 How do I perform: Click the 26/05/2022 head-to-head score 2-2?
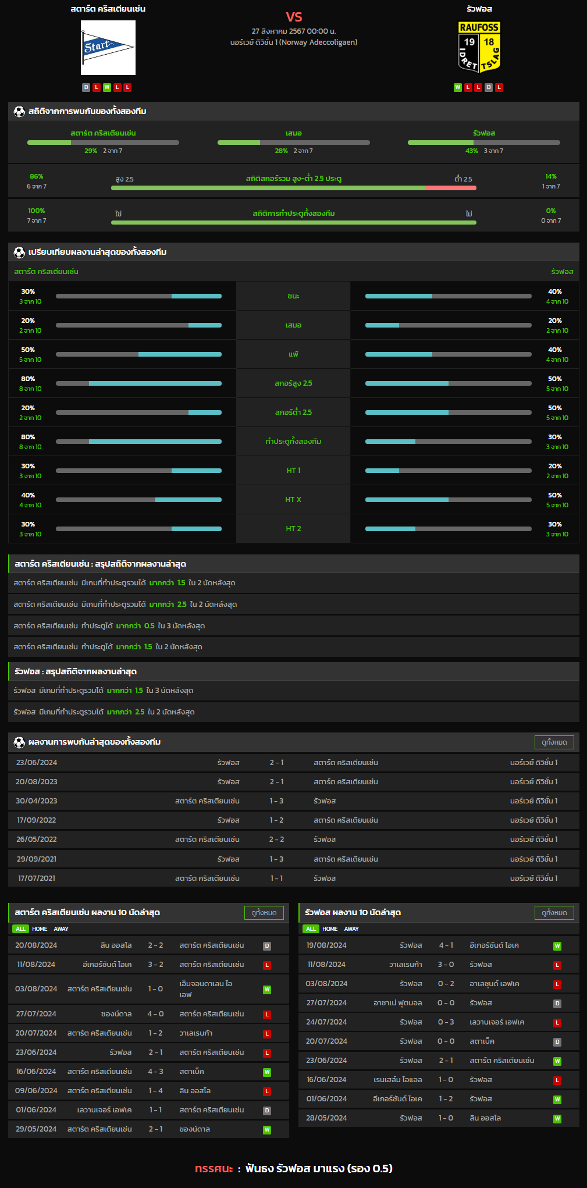click(277, 840)
